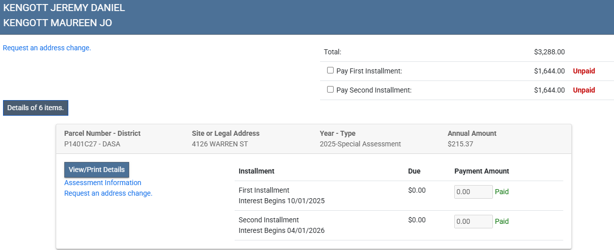The width and height of the screenshot is (614, 250).
Task: Click the Unpaid status for First Installment
Action: point(584,71)
